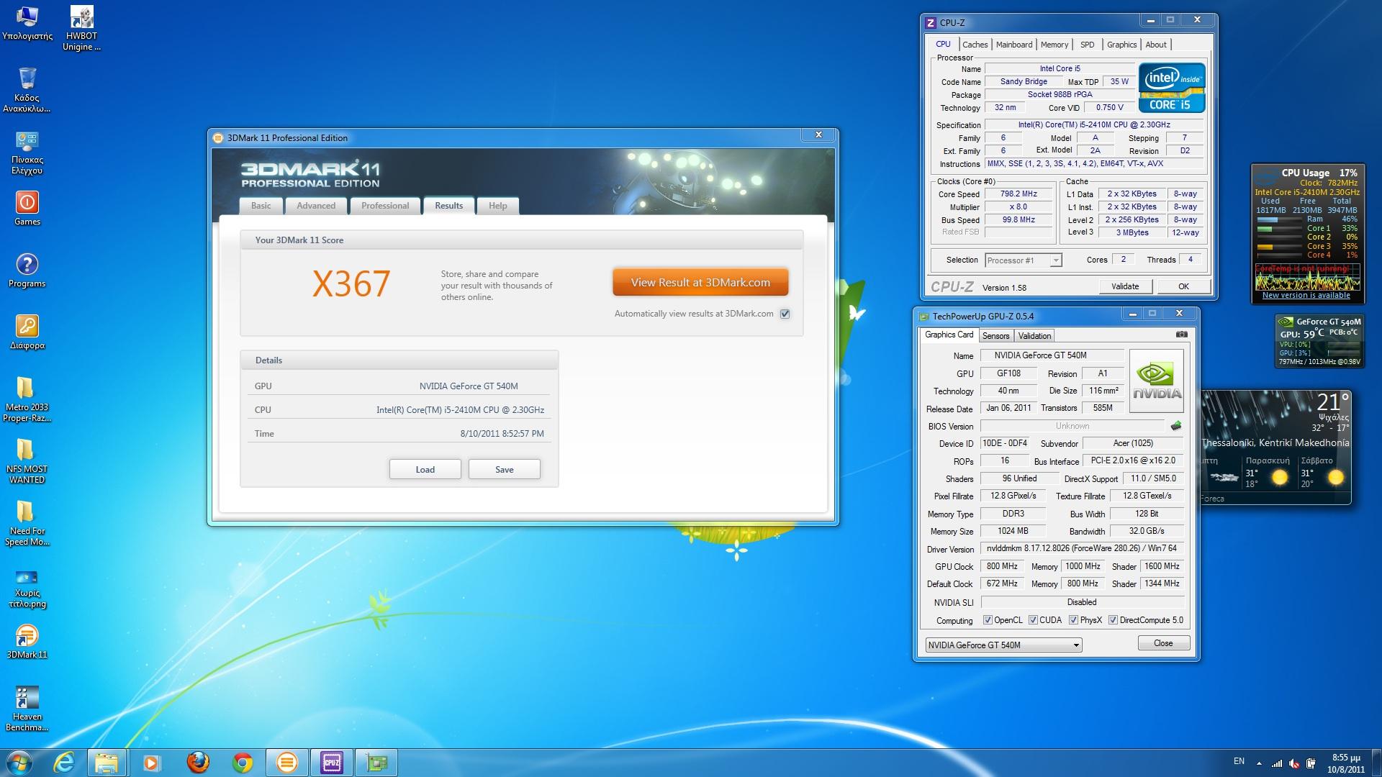Launch 3DMark 11 desktop shortcut

coord(27,642)
